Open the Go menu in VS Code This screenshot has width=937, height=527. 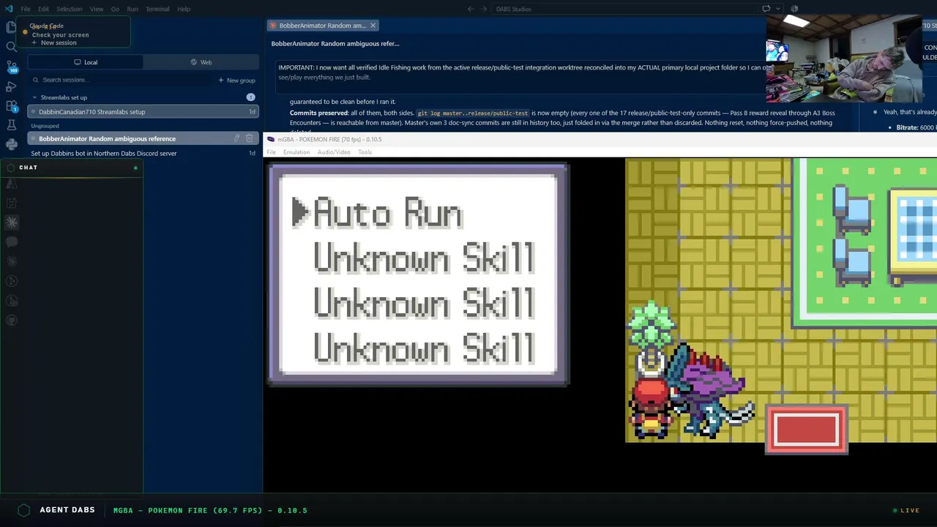point(115,9)
